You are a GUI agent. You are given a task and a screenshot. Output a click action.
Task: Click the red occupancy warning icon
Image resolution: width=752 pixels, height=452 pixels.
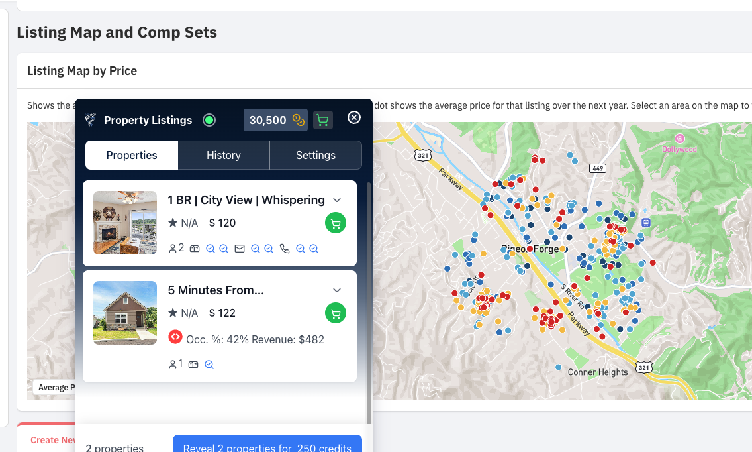(x=175, y=337)
